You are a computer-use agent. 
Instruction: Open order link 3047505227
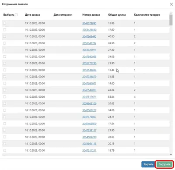tap(89, 110)
